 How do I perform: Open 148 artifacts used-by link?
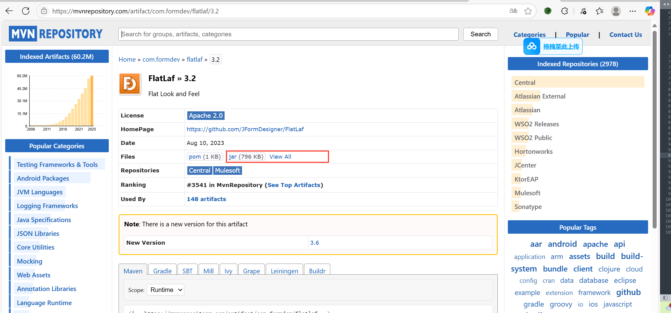pos(206,199)
